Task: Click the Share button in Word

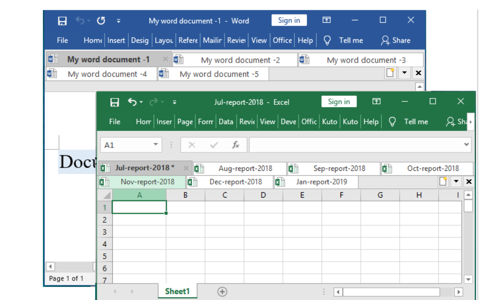Action: [396, 40]
